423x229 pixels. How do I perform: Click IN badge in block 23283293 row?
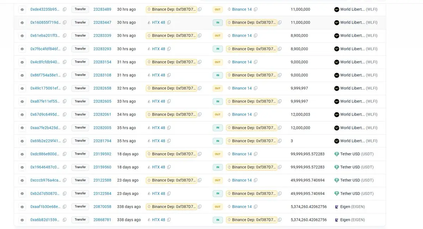pyautogui.click(x=217, y=49)
